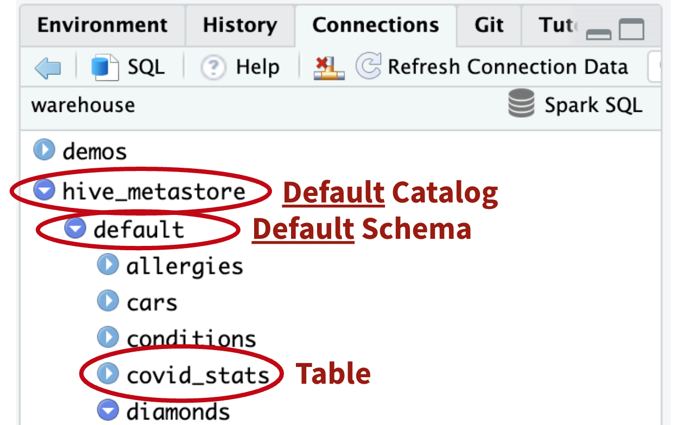Open the SQL database icon
Screen dimensions: 689x425
pyautogui.click(x=104, y=68)
